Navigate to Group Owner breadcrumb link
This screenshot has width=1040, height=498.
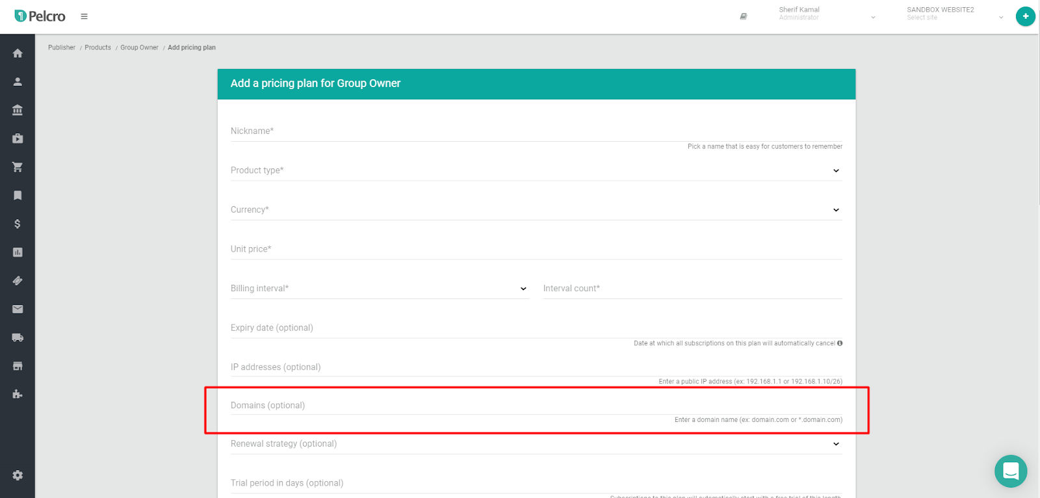tap(139, 47)
